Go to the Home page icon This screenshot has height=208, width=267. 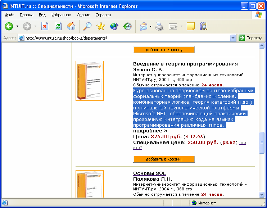(x=71, y=26)
